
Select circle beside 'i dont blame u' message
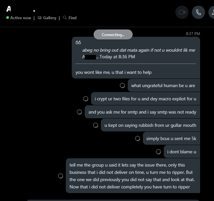(158, 152)
